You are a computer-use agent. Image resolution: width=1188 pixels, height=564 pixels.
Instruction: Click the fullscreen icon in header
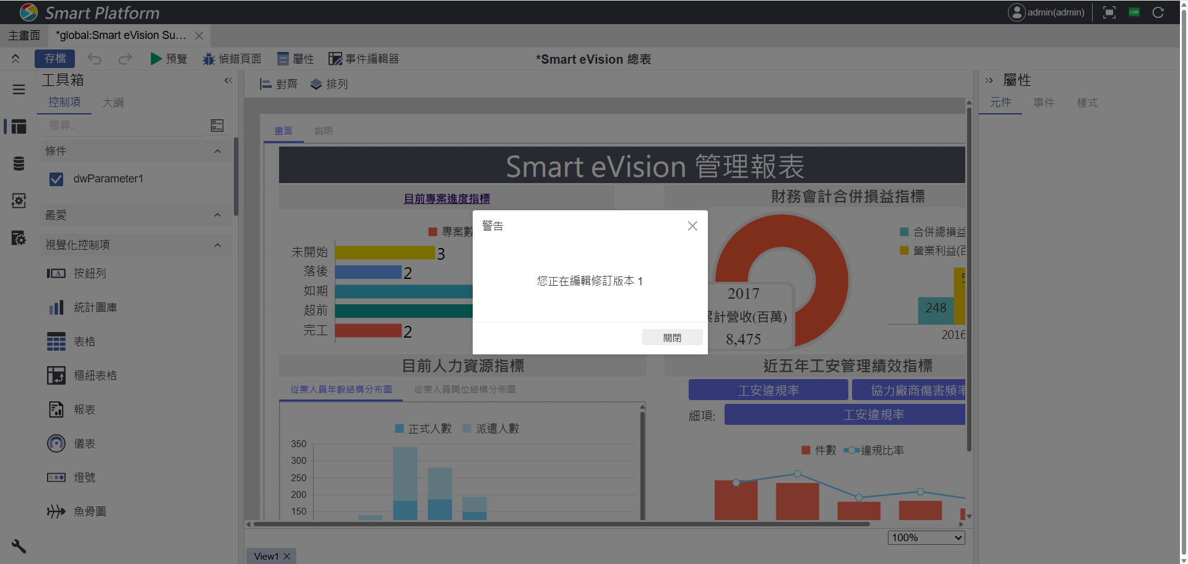pos(1109,12)
